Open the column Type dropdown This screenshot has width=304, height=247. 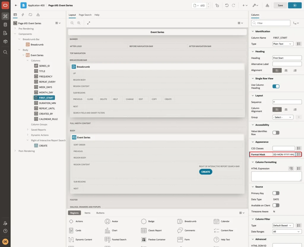[x=283, y=44]
